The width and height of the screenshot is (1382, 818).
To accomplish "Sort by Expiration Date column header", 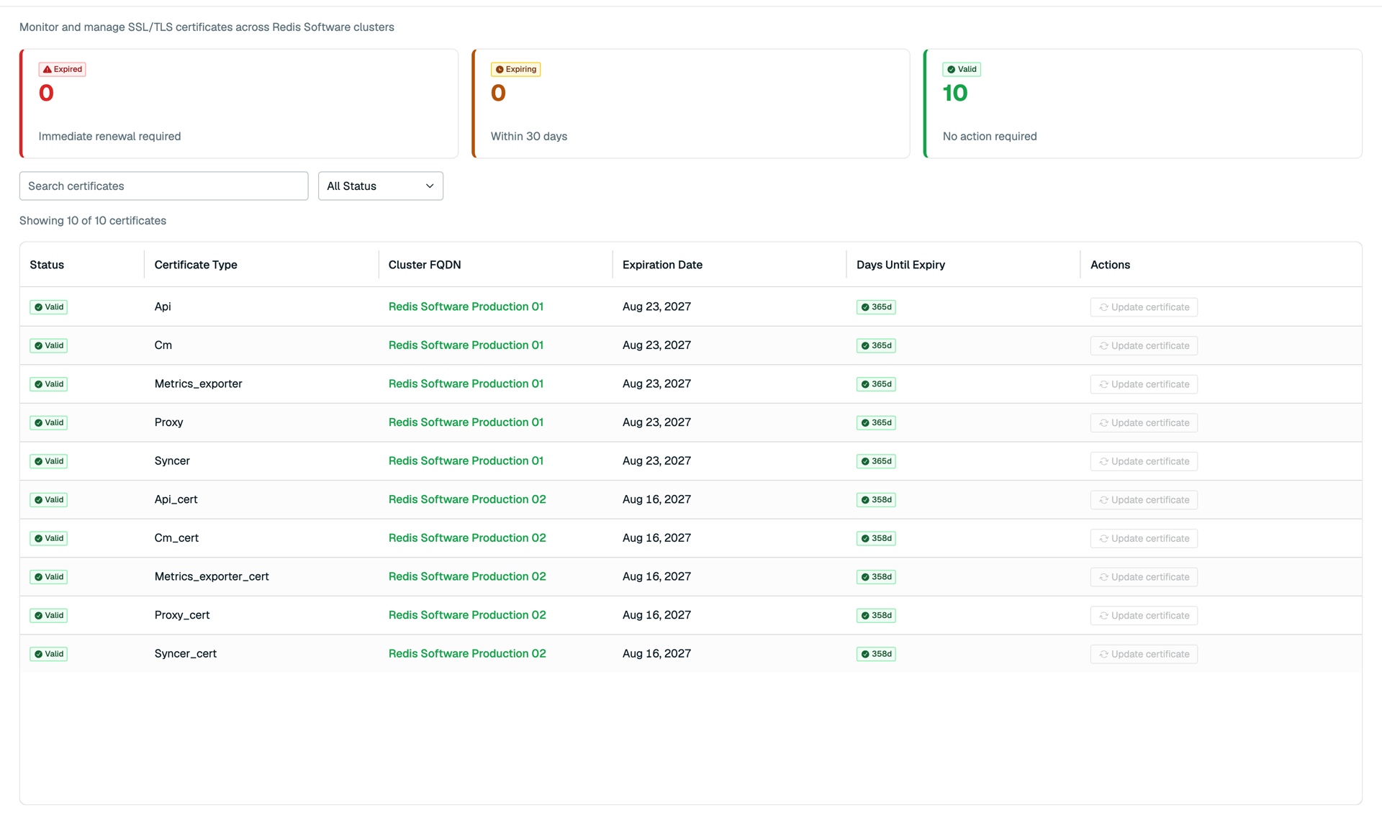I will click(662, 265).
